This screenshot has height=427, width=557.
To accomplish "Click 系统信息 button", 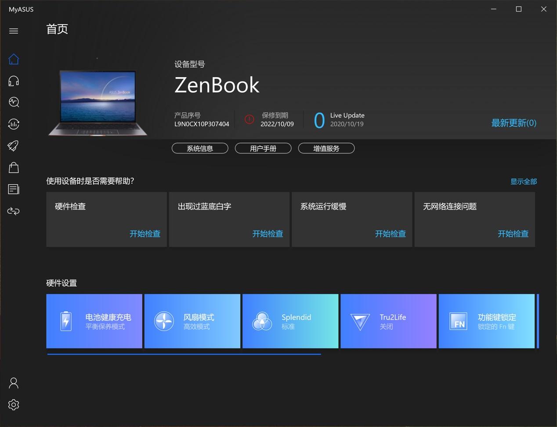I will coord(200,149).
